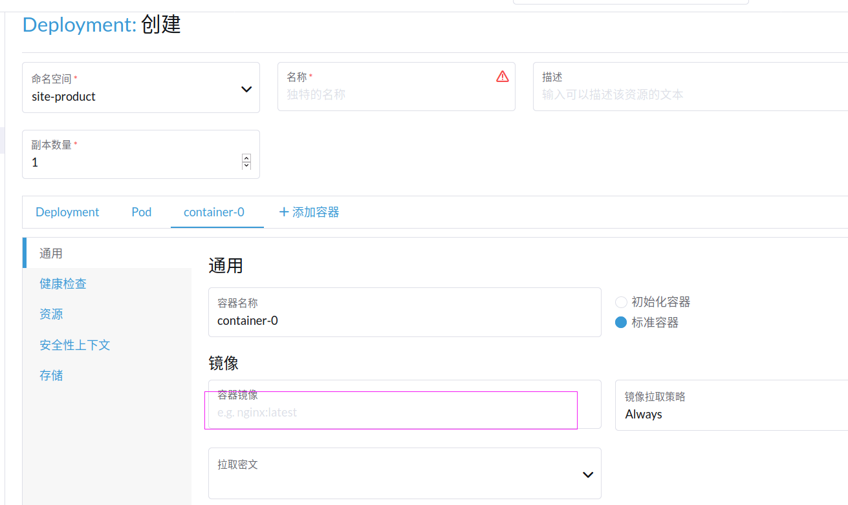Image resolution: width=848 pixels, height=505 pixels.
Task: Increase 副本数量 with the up arrow
Action: click(246, 158)
